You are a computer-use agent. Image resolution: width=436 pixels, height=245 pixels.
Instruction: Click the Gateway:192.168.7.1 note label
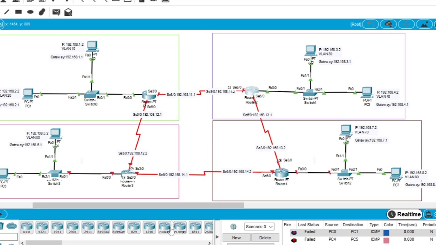371,140
